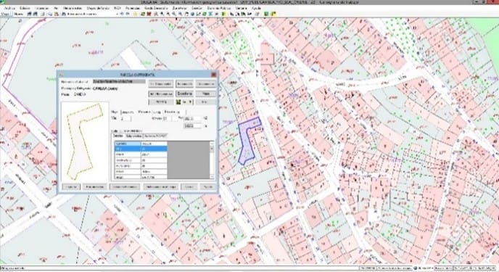The image size is (499, 272).
Task: Open the dropdown arrow next to status bar globe
Action: point(432,268)
